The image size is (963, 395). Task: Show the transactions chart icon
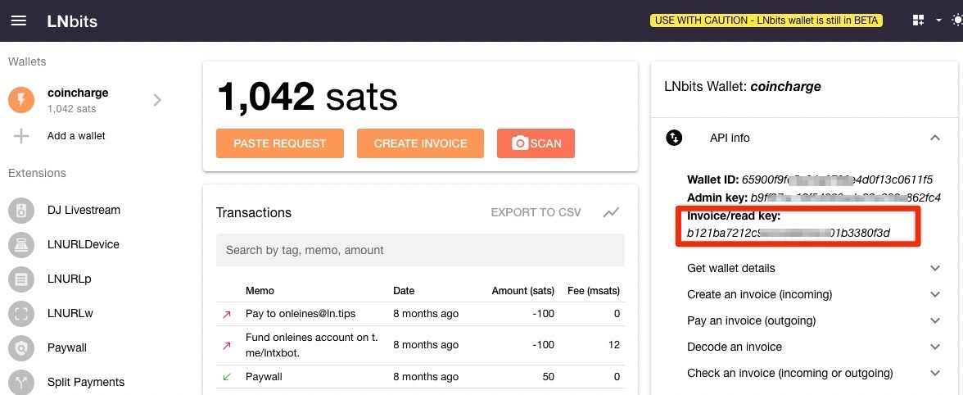pyautogui.click(x=611, y=212)
